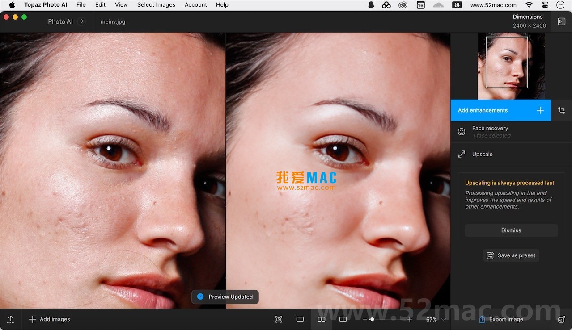Open the Wi-Fi status menu
The height and width of the screenshot is (330, 572).
(529, 5)
